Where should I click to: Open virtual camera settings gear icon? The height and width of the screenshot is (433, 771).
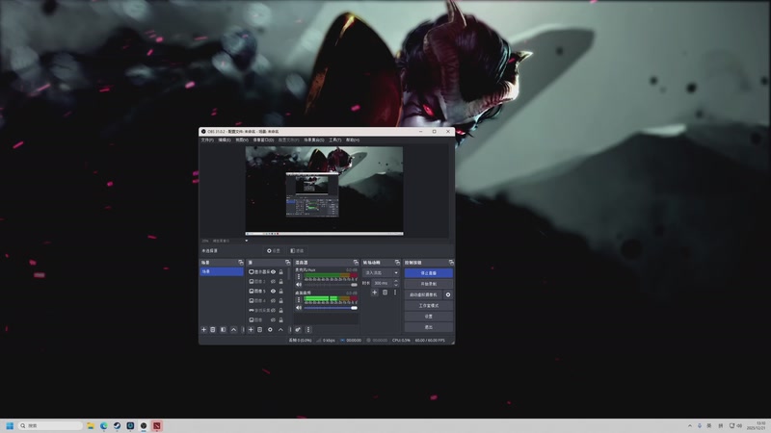point(448,294)
